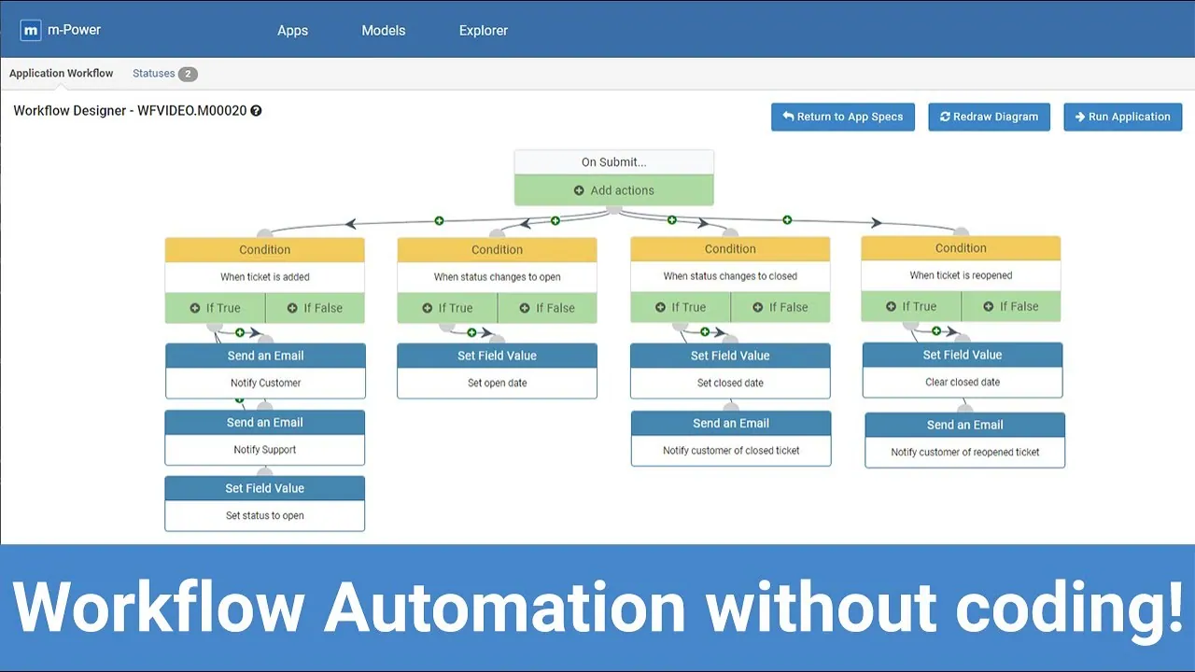Image resolution: width=1195 pixels, height=672 pixels.
Task: Click the 'When status changes to closed' text
Action: point(730,276)
